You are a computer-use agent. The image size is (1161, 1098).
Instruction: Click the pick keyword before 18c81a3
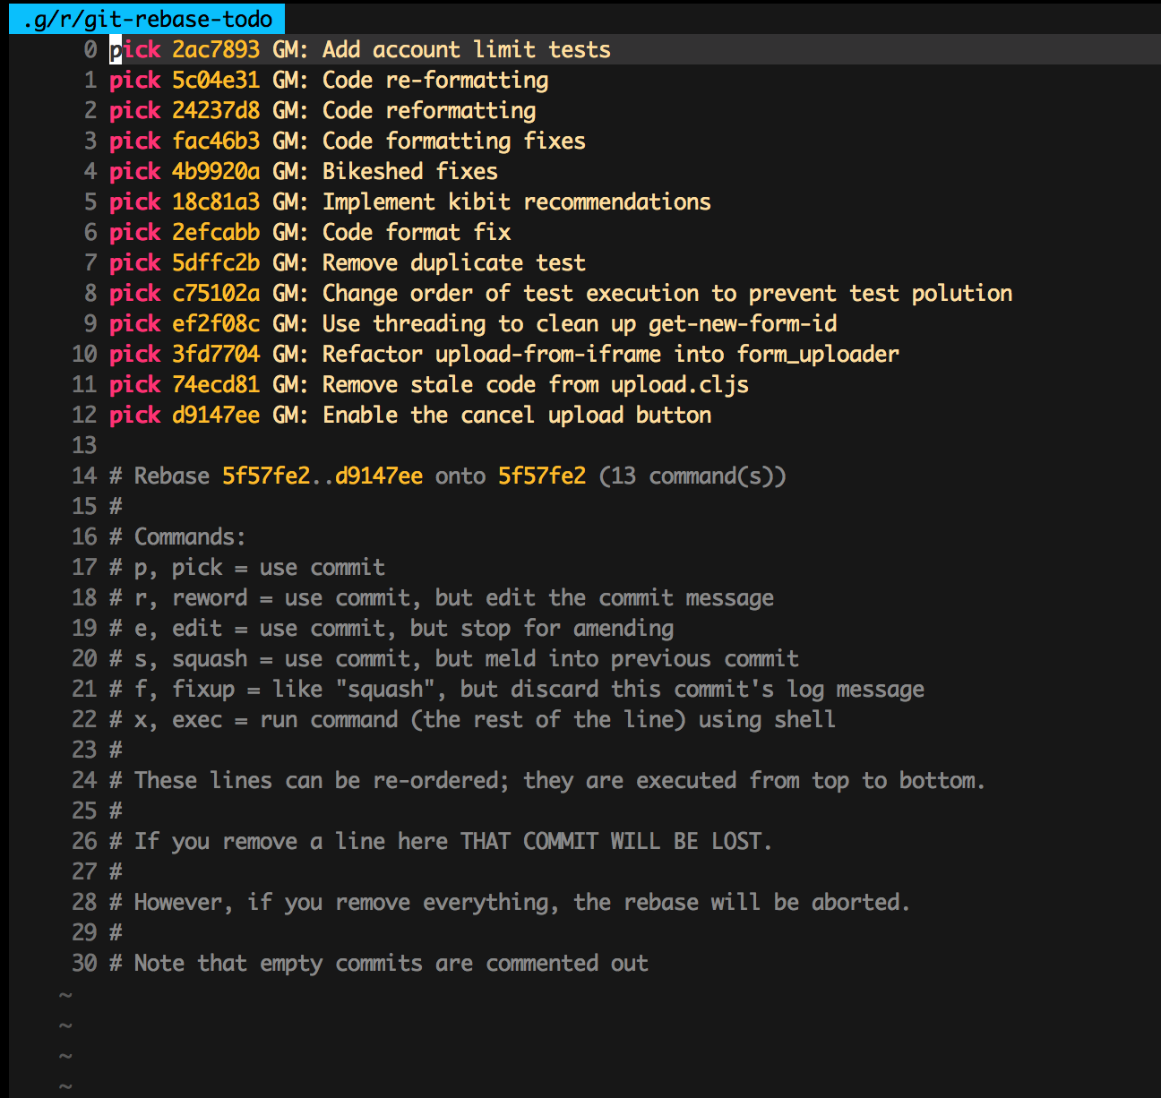[134, 202]
